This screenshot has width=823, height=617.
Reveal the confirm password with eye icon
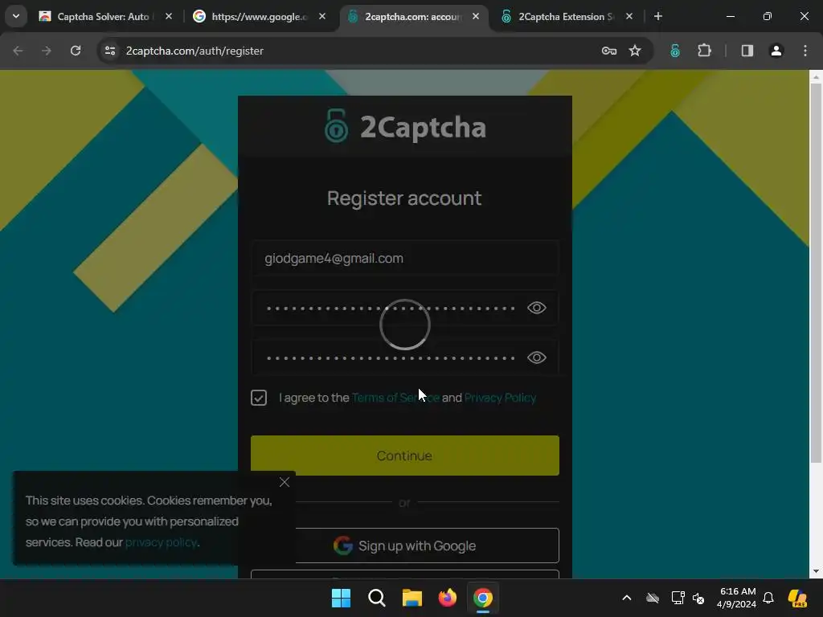pyautogui.click(x=536, y=358)
